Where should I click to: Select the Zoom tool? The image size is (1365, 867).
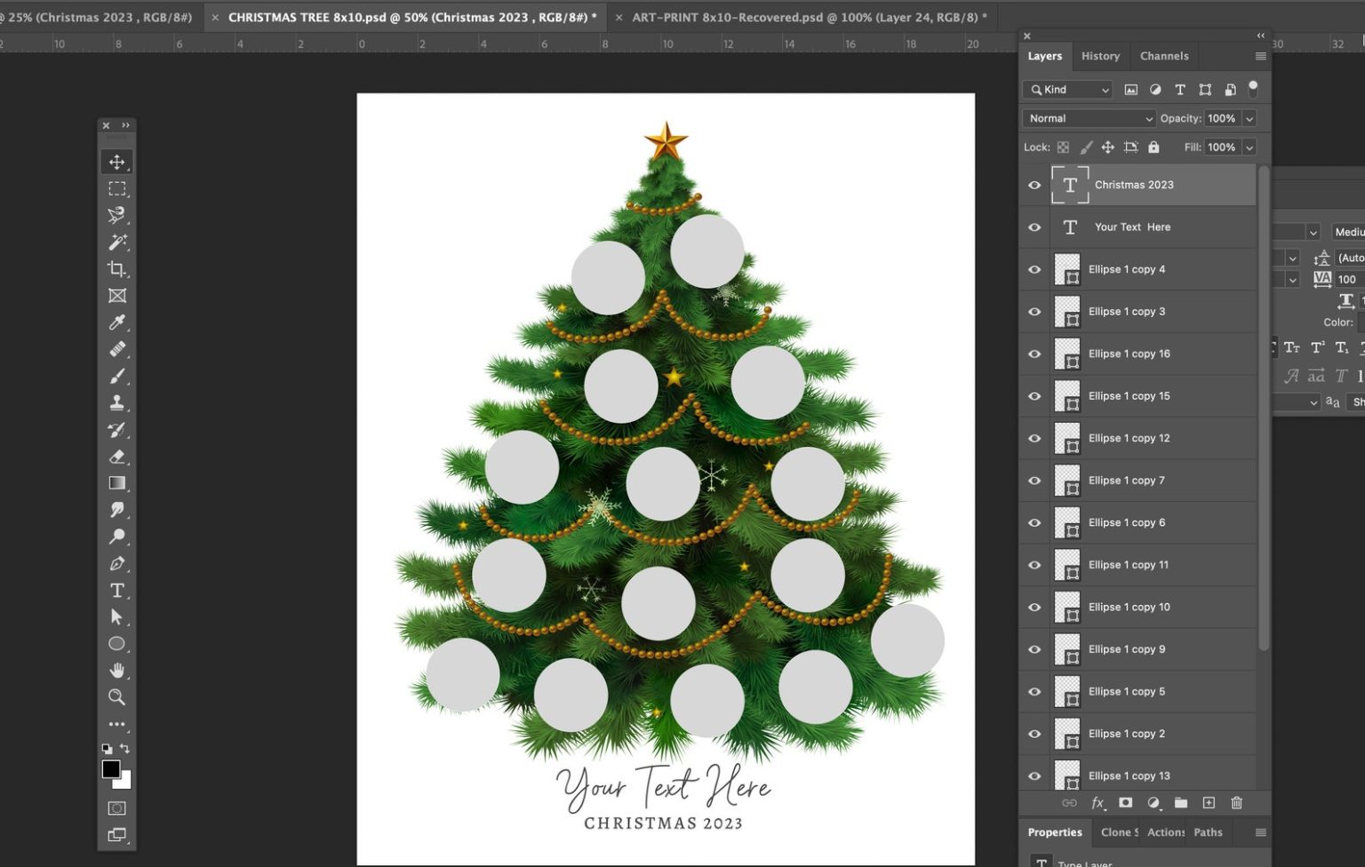(x=116, y=697)
